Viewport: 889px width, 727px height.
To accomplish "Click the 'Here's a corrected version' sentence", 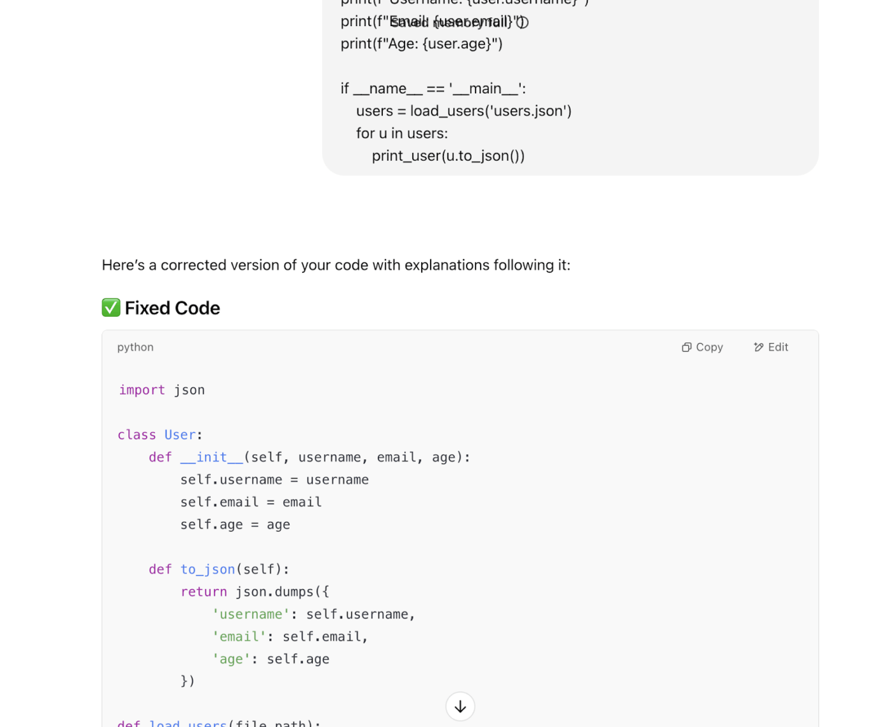I will click(x=336, y=265).
